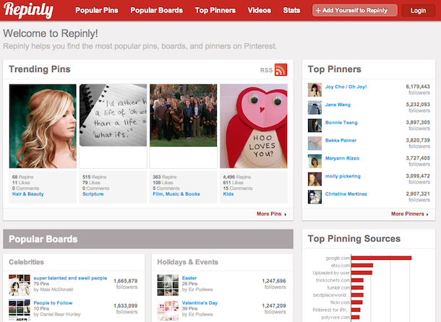Click the 2,907,321 followers count
The height and width of the screenshot is (322, 441).
point(418,197)
